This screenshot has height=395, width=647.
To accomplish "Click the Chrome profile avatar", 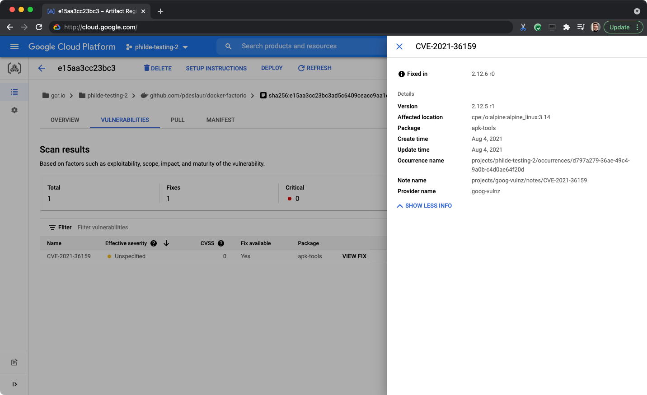I will (x=595, y=27).
